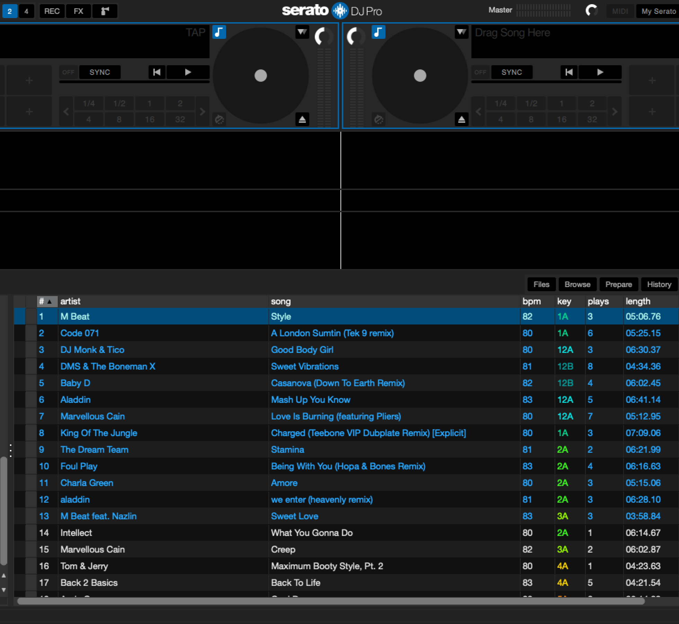Enable SYNC on the right deck
The height and width of the screenshot is (624, 679).
[x=511, y=72]
